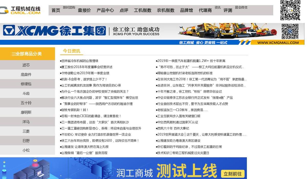Image resolution: width=307 pixels, height=179 pixels.
Task: Open article 老板追加三一C10泵车，原因竟是
Action: pyautogui.click(x=182, y=110)
